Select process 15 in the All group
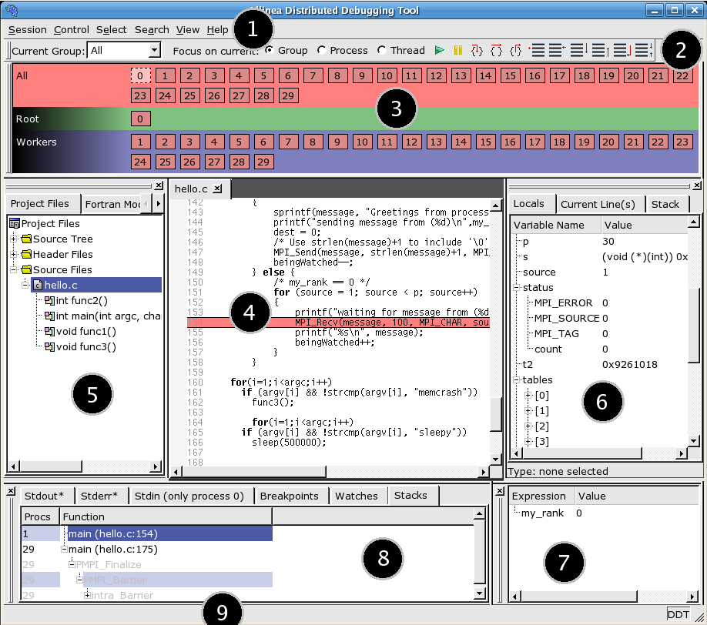Image resolution: width=707 pixels, height=625 pixels. (509, 75)
